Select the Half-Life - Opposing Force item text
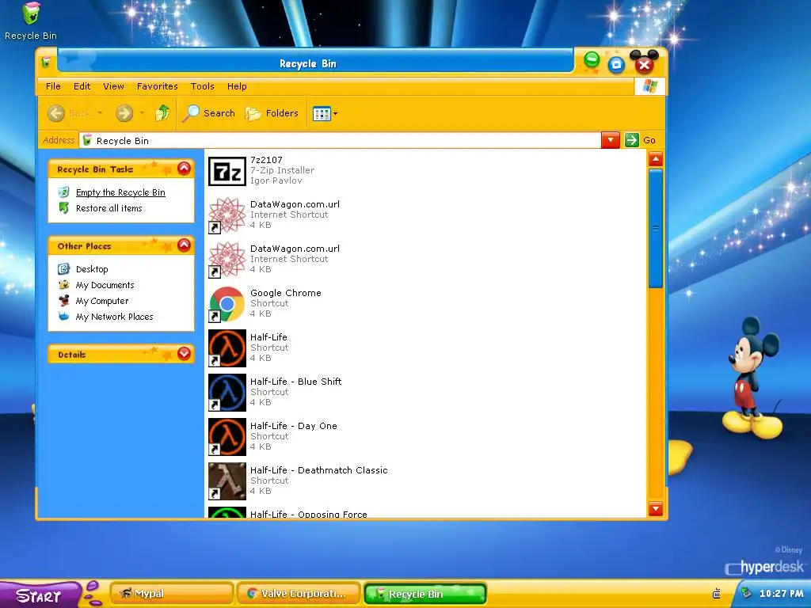Screen dimensions: 811x608 coord(308,514)
